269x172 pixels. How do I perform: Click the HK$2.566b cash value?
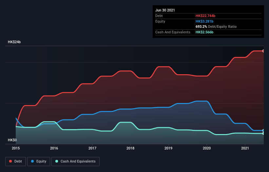click(204, 32)
